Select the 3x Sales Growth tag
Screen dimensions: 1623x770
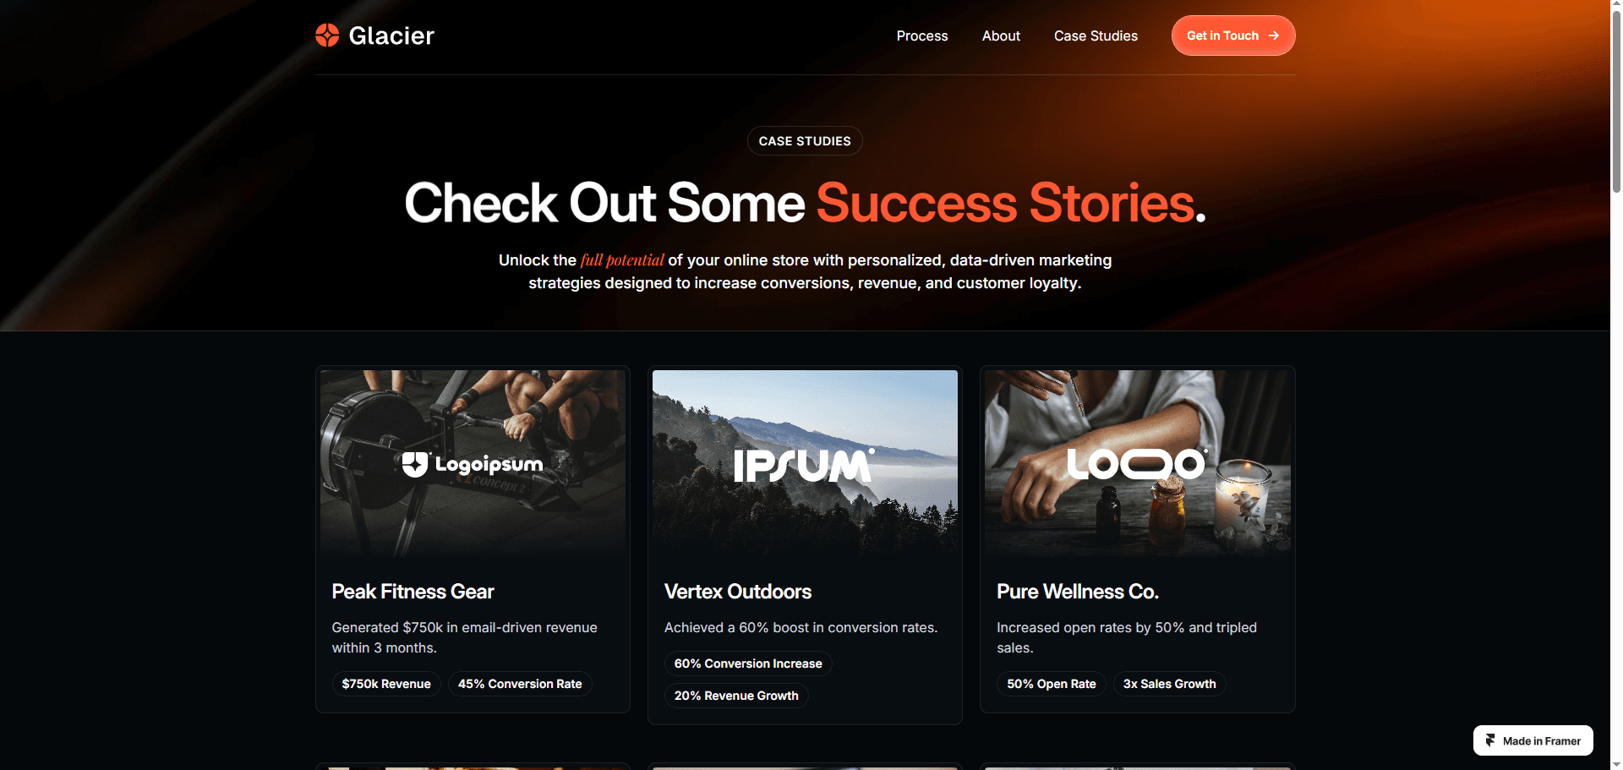pos(1170,684)
